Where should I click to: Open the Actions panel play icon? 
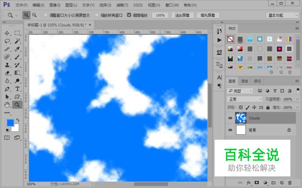click(219, 40)
